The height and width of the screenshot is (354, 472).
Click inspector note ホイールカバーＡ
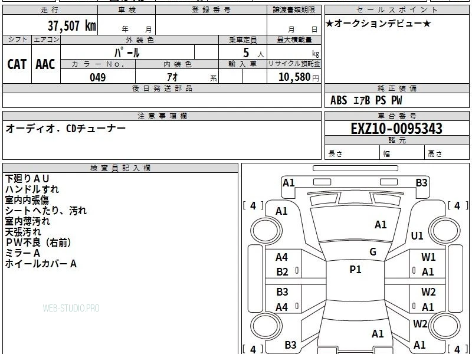[x=41, y=264]
